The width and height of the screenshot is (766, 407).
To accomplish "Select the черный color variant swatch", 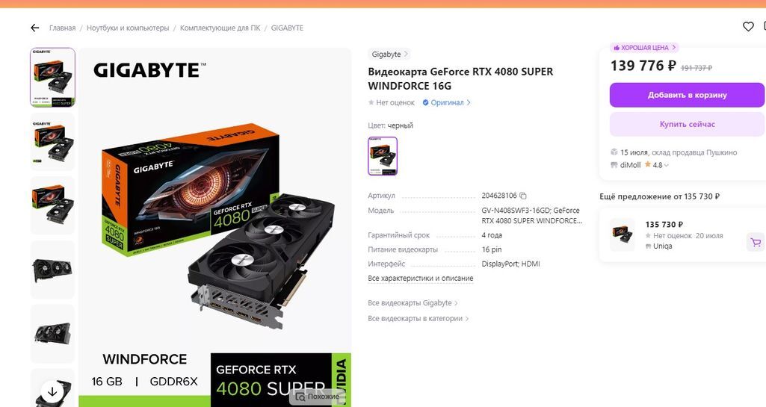I will pos(383,155).
